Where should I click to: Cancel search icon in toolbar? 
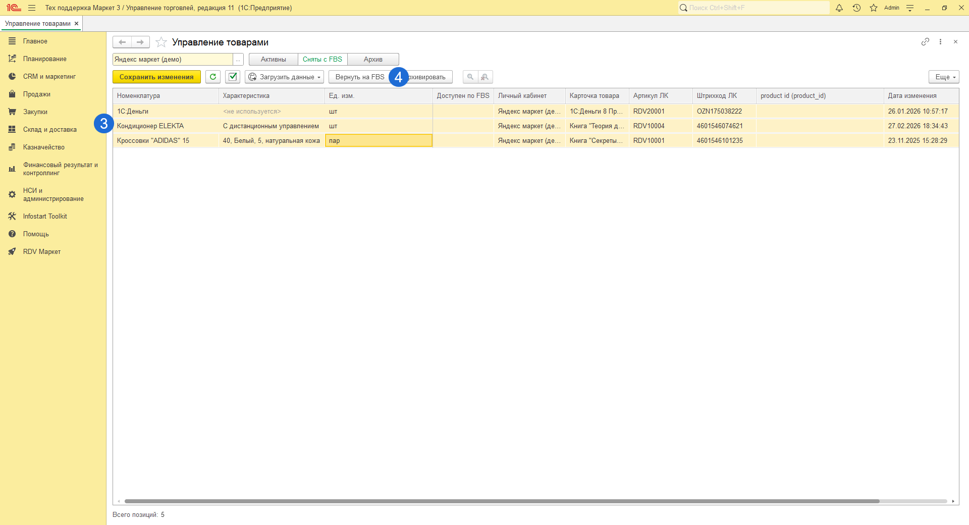click(485, 77)
